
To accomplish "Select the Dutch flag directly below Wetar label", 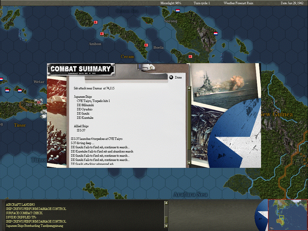I will (20, 91).
